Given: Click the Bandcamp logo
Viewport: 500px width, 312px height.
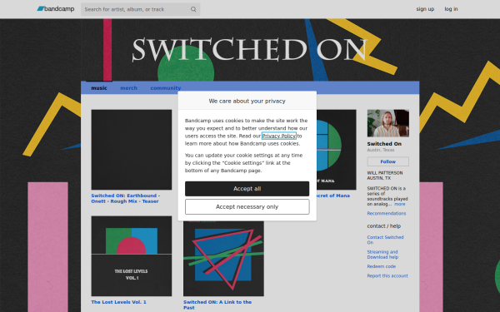Looking at the screenshot, I should 56,9.
